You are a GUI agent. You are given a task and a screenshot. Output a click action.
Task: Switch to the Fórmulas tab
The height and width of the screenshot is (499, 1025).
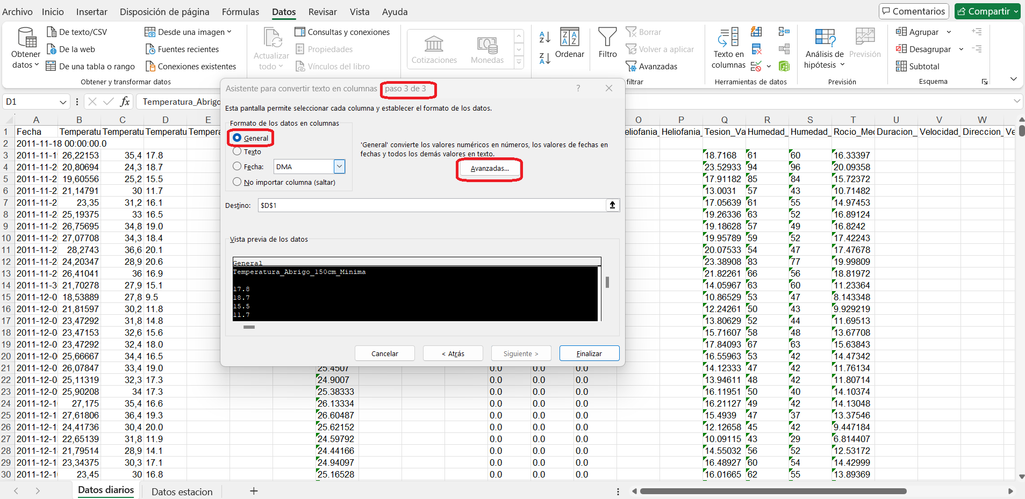coord(240,12)
